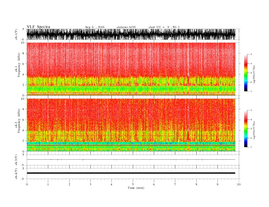Click the "ch.4(V)" axis label
Screen dimensions: 269x207
pos(16,174)
